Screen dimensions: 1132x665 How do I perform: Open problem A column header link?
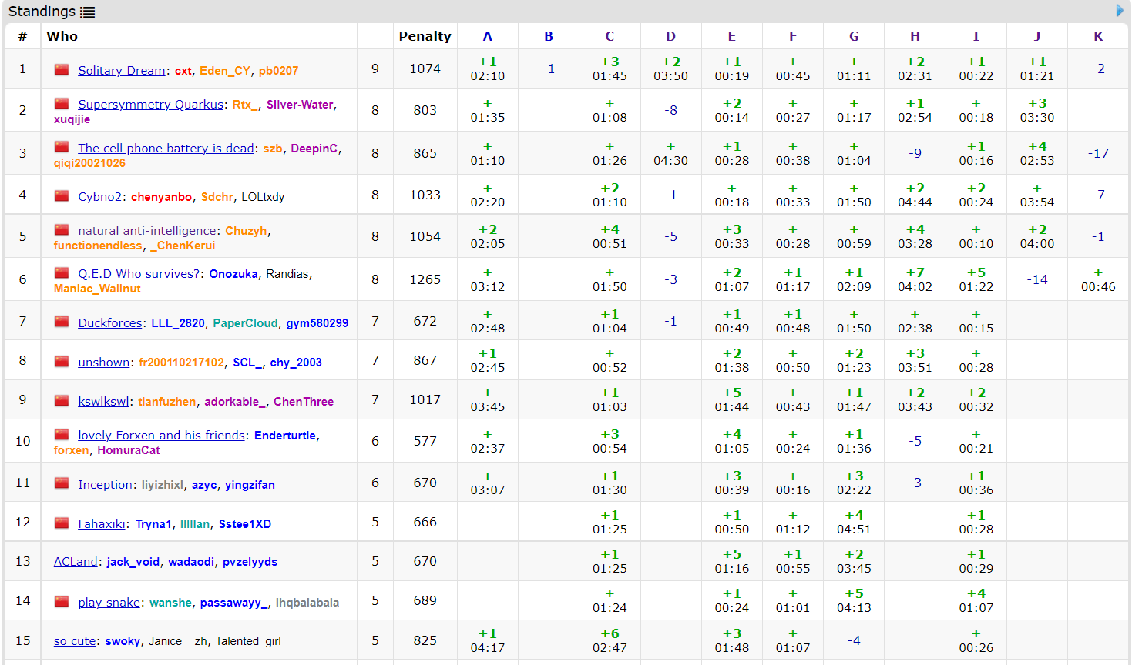[487, 36]
